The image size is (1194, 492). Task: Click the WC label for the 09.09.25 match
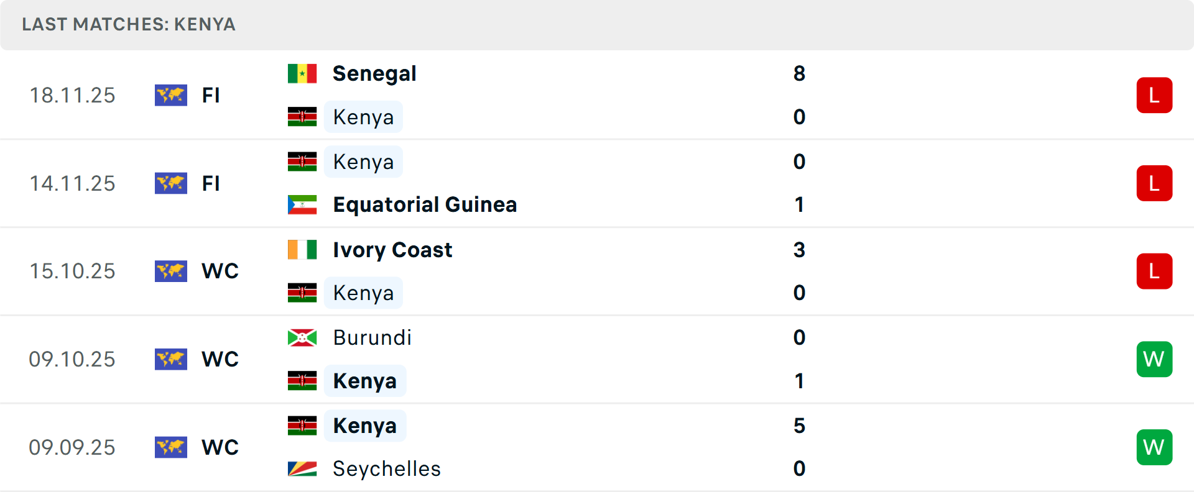click(x=220, y=447)
